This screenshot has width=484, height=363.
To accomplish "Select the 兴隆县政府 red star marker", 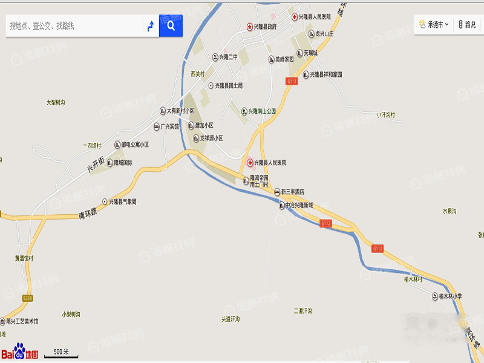I will (250, 27).
